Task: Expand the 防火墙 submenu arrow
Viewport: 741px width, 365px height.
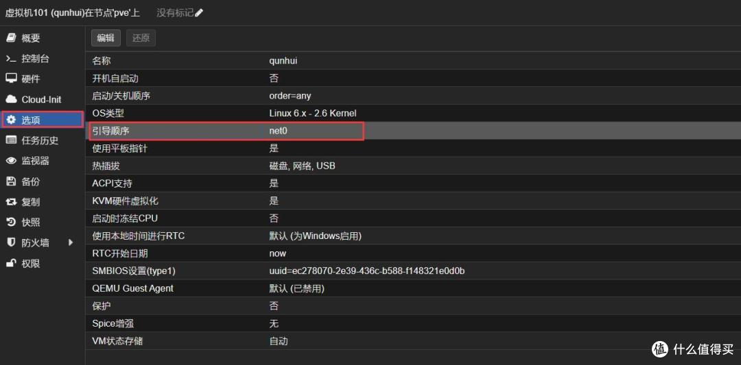Action: (x=71, y=243)
